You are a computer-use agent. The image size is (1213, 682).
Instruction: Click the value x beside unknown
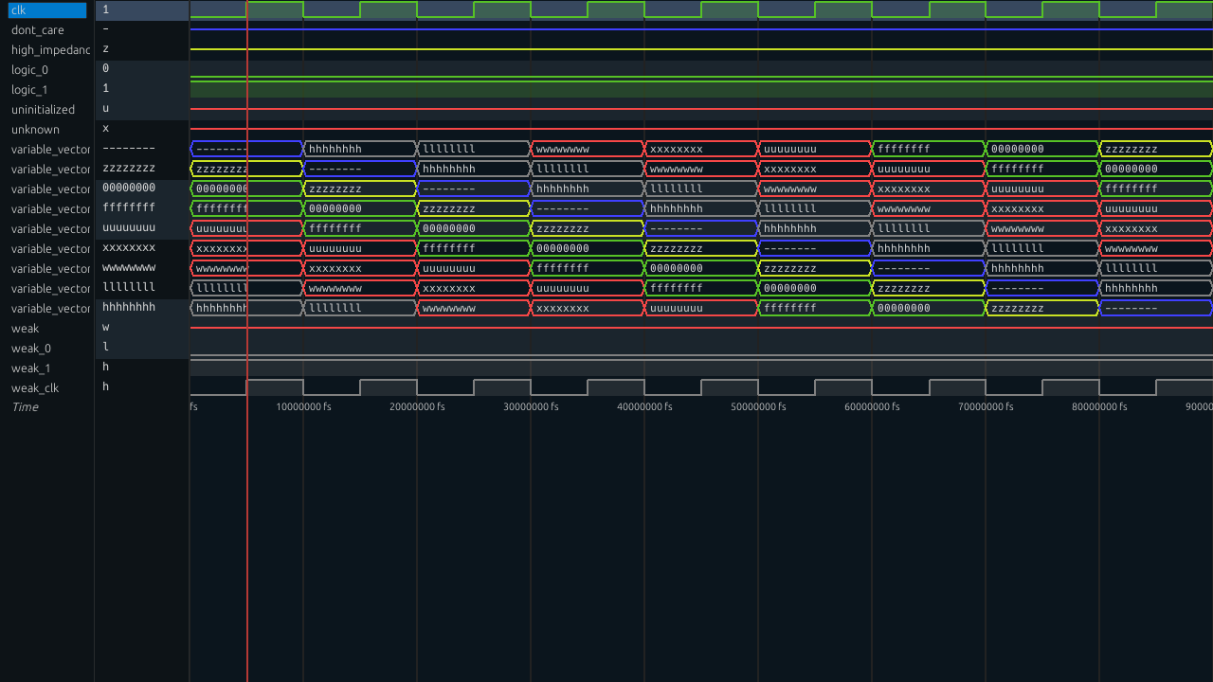pyautogui.click(x=105, y=128)
